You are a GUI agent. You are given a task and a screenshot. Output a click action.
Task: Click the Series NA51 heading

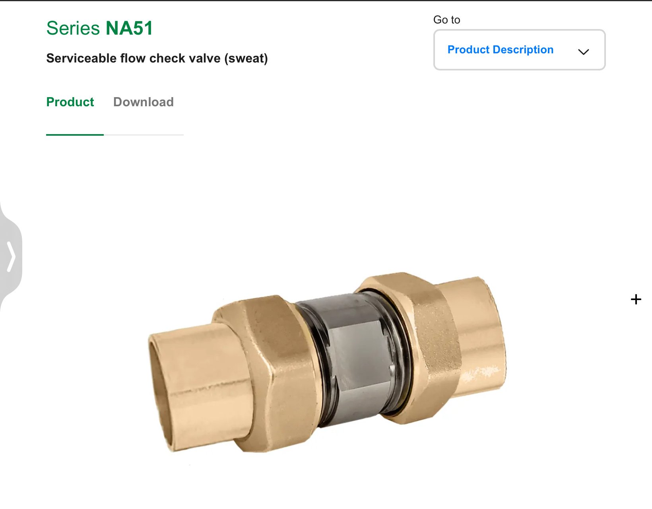(99, 28)
